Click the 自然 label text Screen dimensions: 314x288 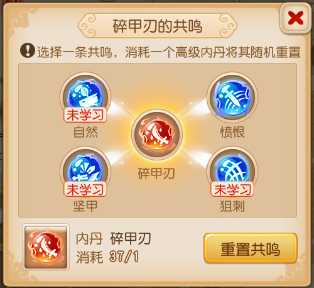point(85,132)
